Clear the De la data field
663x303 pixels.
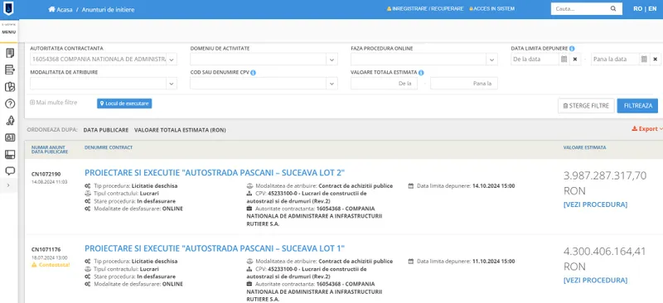tap(574, 59)
